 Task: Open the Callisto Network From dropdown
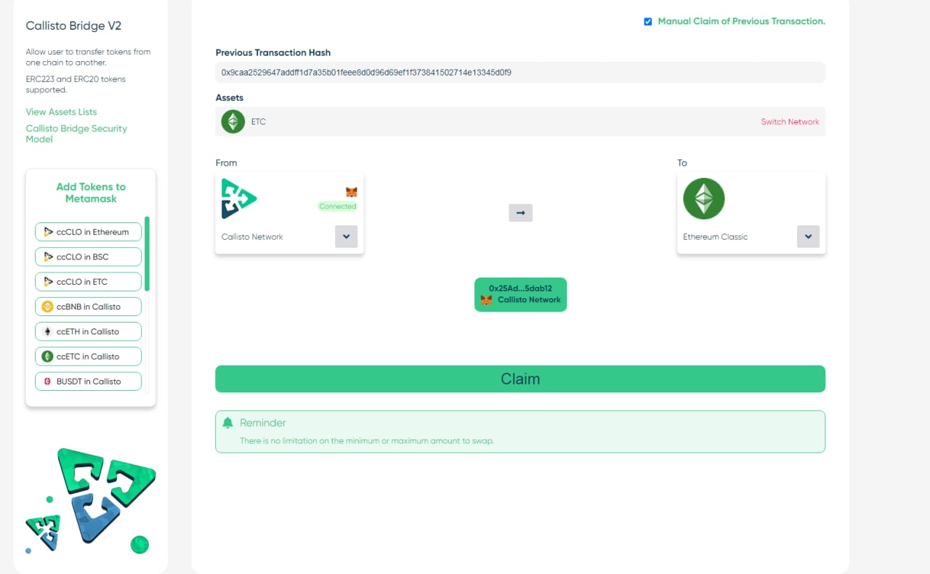coord(346,237)
